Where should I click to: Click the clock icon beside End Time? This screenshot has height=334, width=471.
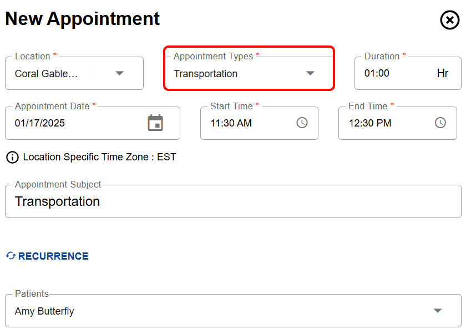[x=440, y=123]
